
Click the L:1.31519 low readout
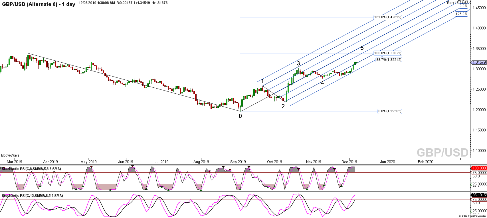[x=142, y=3]
